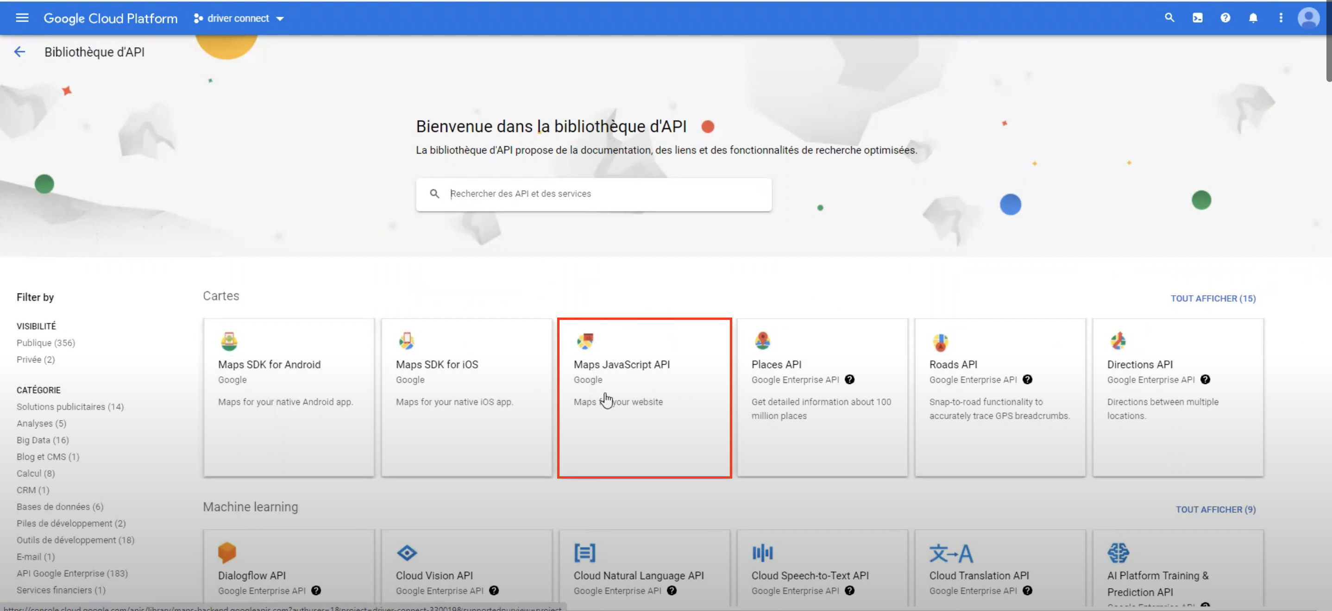Click the Maps SDK for Android icon
This screenshot has height=611, width=1332.
click(x=228, y=341)
